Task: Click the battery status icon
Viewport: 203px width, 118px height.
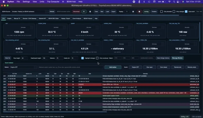Action: (164, 2)
